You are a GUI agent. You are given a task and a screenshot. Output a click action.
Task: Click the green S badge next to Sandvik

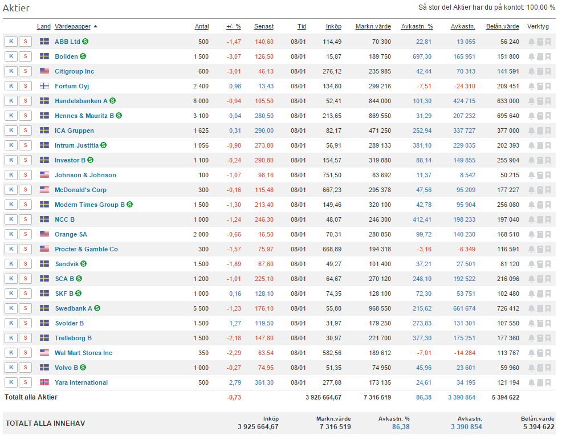84,264
